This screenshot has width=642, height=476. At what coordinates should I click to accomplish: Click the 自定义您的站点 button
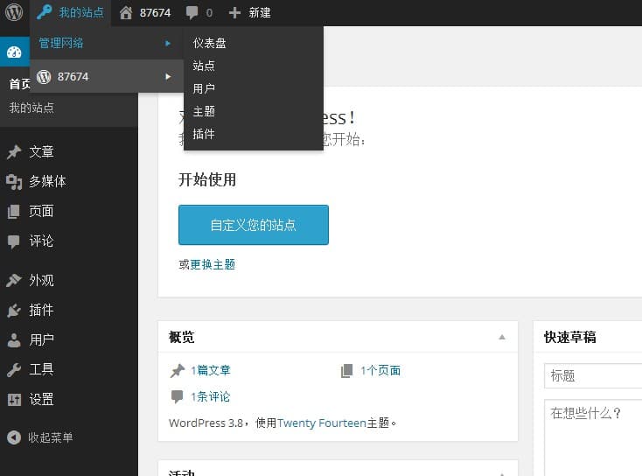pos(254,225)
